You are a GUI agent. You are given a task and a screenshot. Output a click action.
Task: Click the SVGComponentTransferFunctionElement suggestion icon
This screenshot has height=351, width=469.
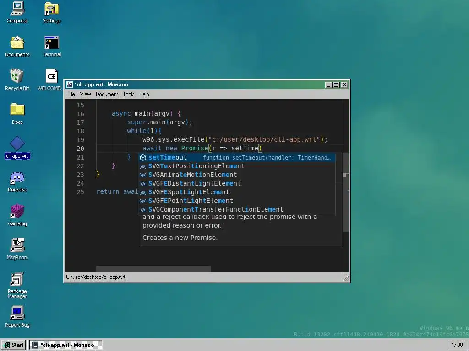point(143,209)
